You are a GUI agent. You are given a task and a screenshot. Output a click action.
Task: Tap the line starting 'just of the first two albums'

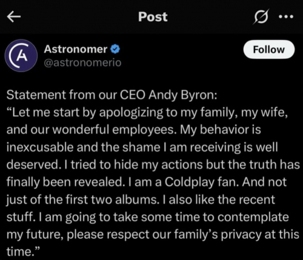pyautogui.click(x=141, y=199)
